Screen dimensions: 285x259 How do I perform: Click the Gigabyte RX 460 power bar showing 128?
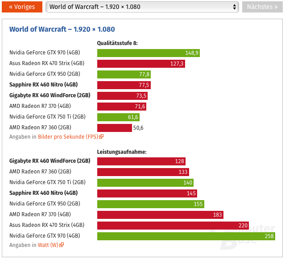coord(141,161)
